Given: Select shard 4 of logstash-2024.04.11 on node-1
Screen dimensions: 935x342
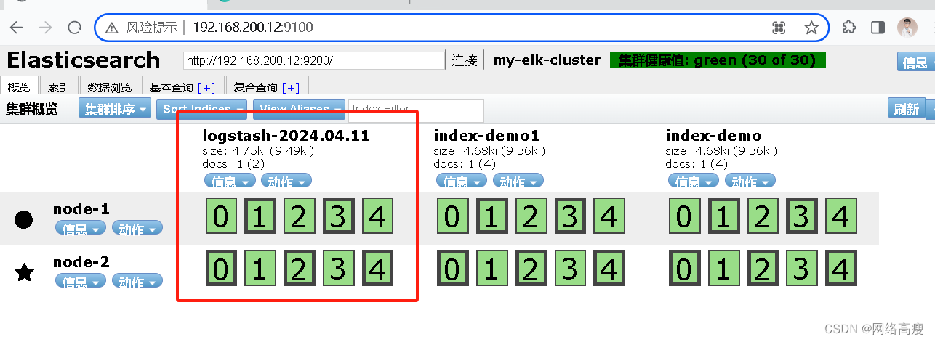Looking at the screenshot, I should tap(377, 216).
